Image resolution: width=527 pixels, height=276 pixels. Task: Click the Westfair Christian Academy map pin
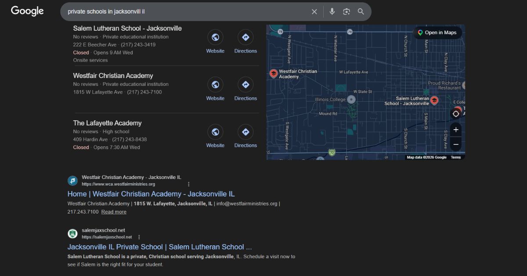(273, 73)
